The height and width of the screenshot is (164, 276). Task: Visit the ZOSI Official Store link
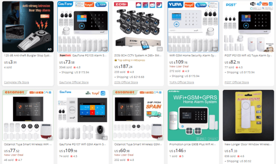(x=126, y=82)
